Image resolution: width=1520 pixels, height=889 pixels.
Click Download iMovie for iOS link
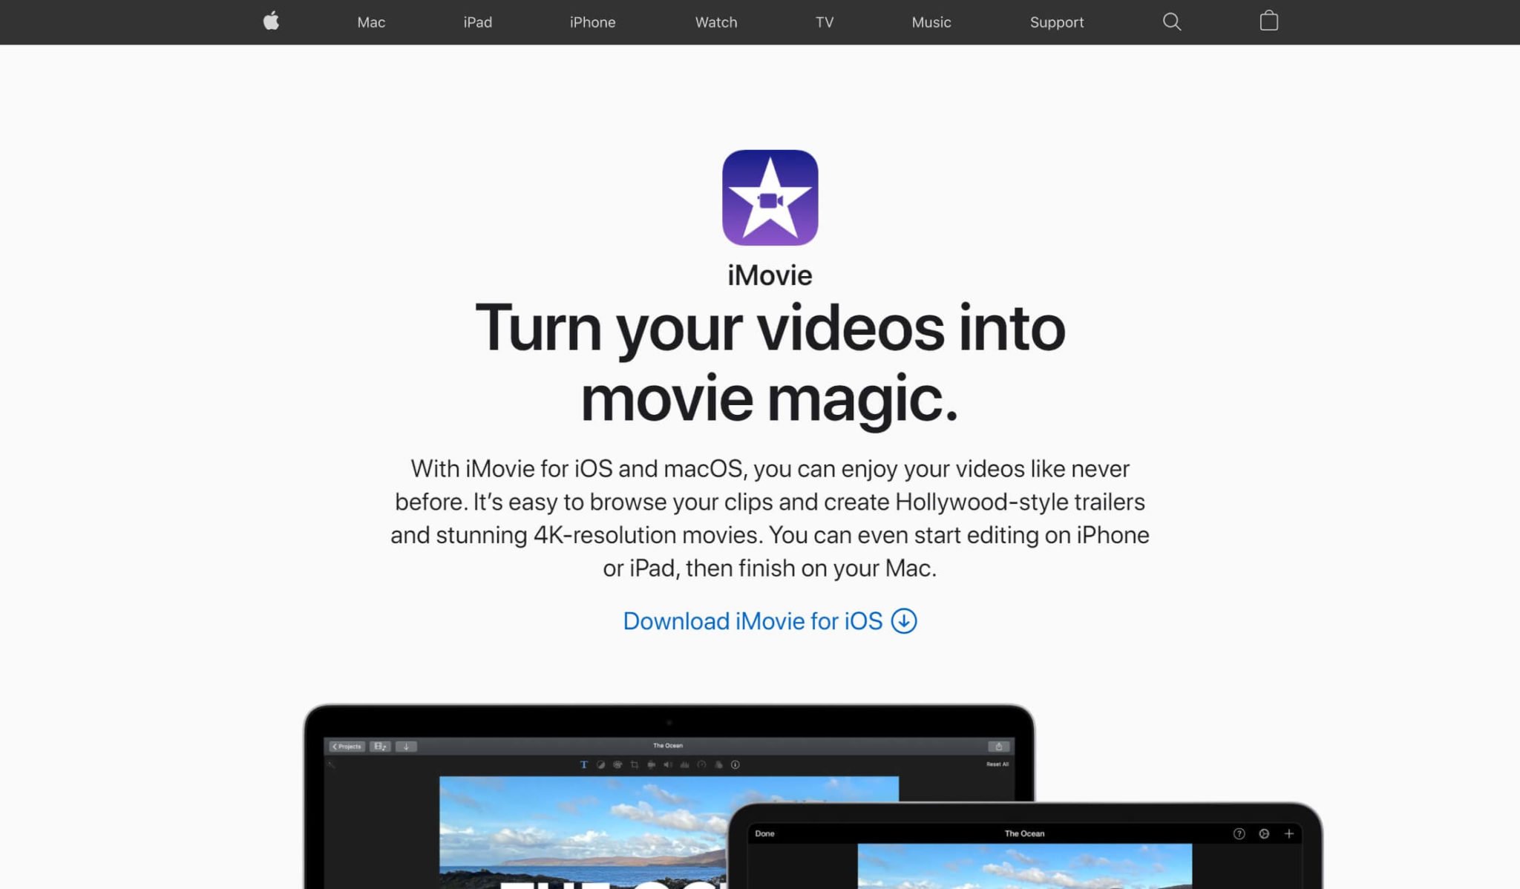(770, 620)
